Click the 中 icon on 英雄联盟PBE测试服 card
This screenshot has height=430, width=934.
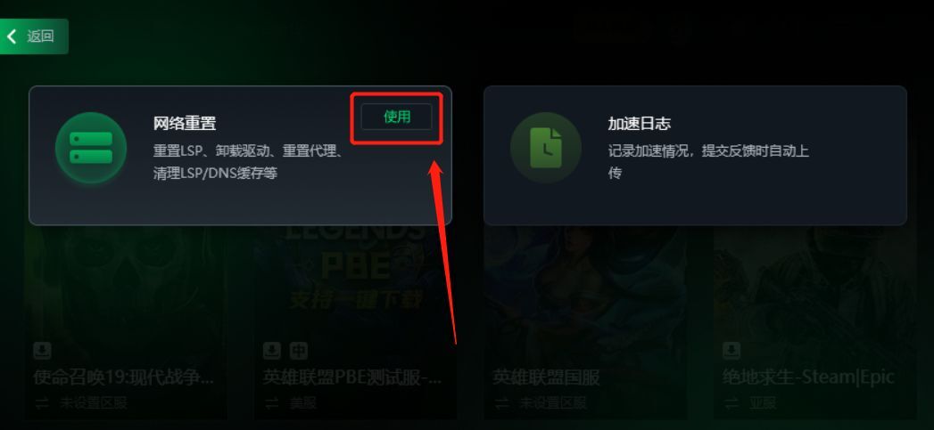tap(299, 350)
